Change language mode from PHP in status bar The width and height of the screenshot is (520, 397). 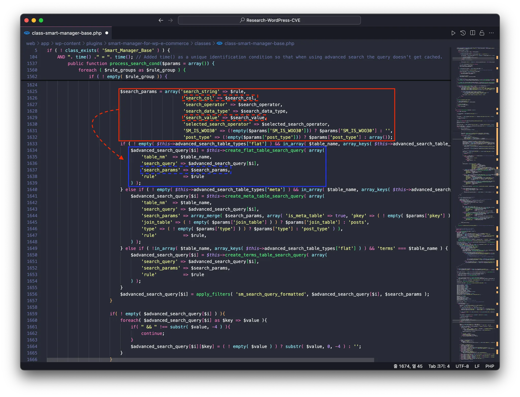(x=490, y=366)
